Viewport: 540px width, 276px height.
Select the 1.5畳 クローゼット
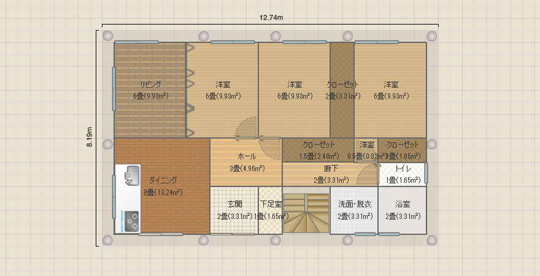(x=318, y=150)
